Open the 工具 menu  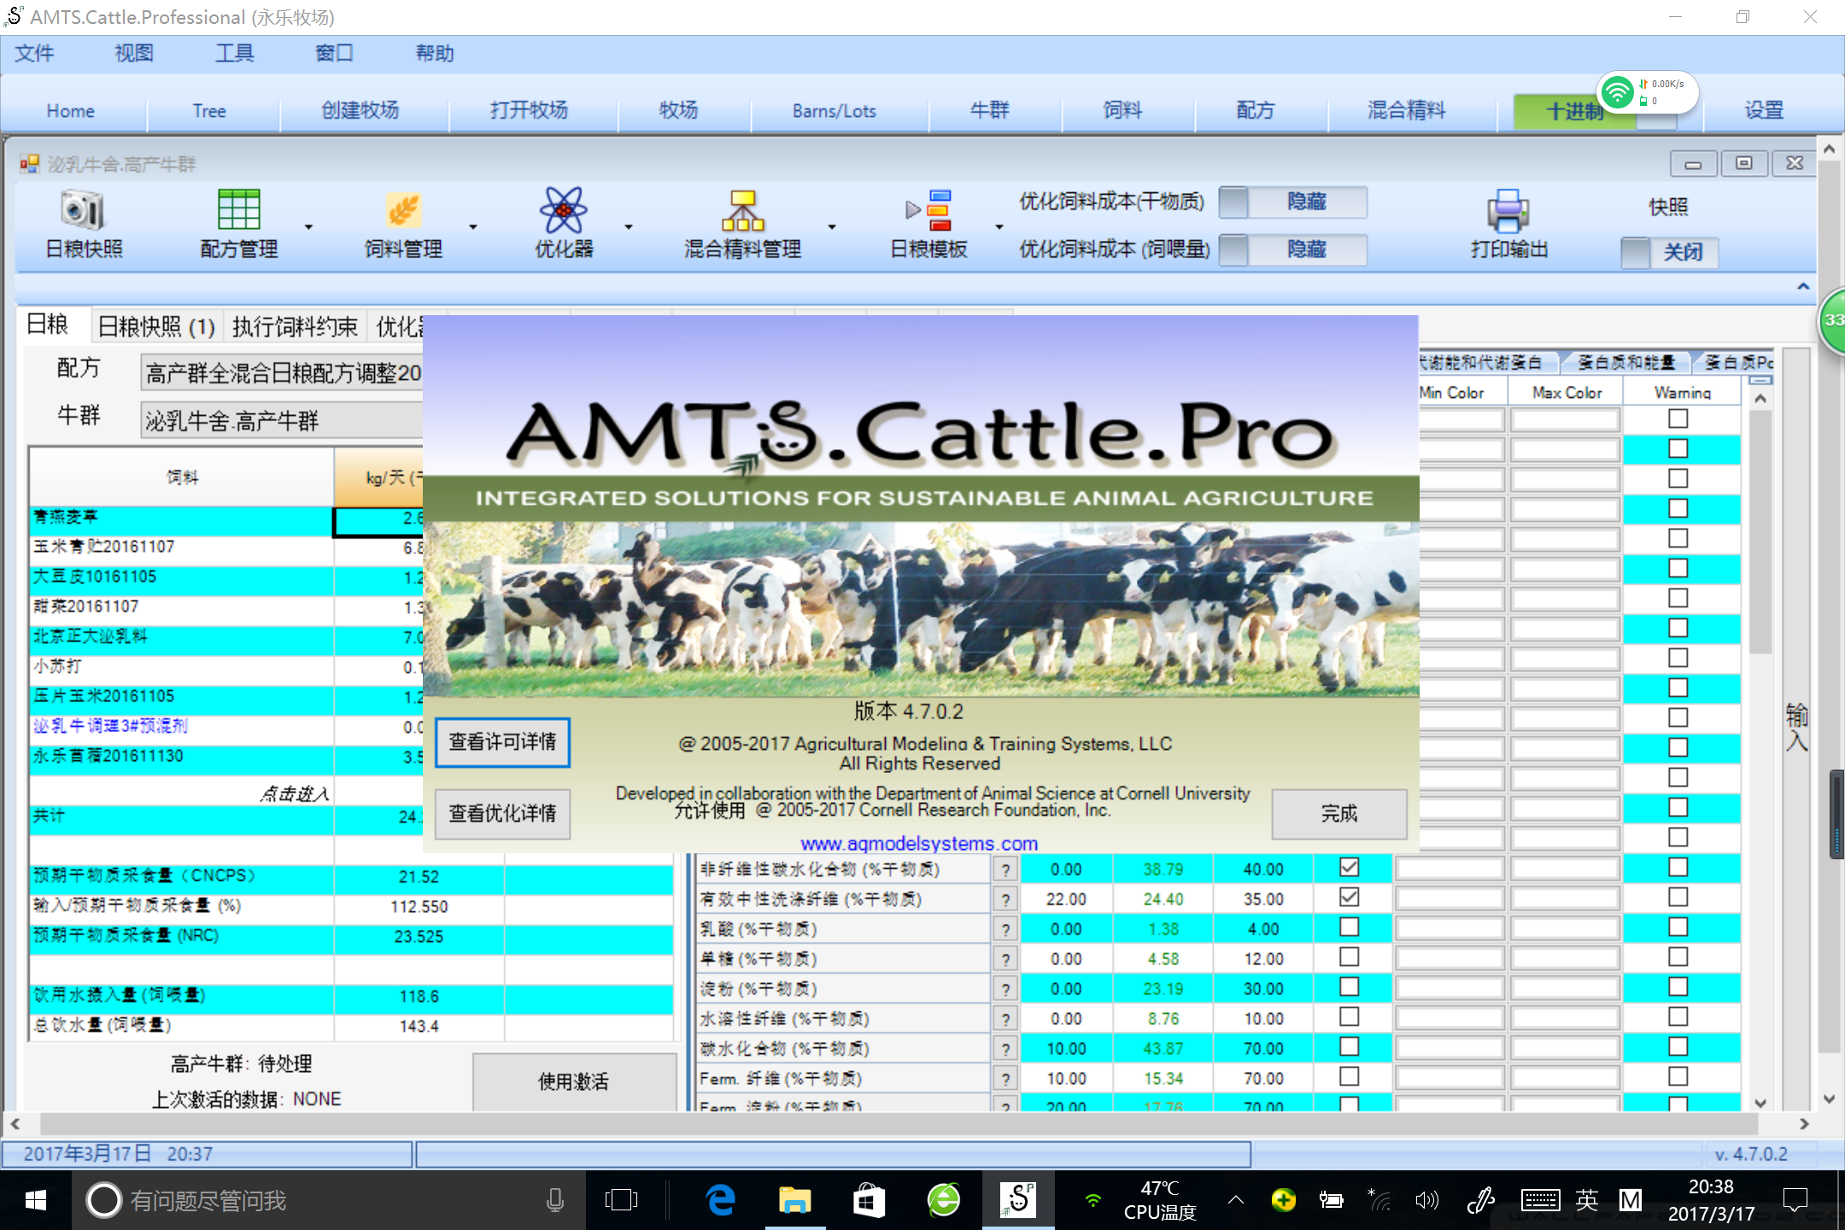(235, 54)
